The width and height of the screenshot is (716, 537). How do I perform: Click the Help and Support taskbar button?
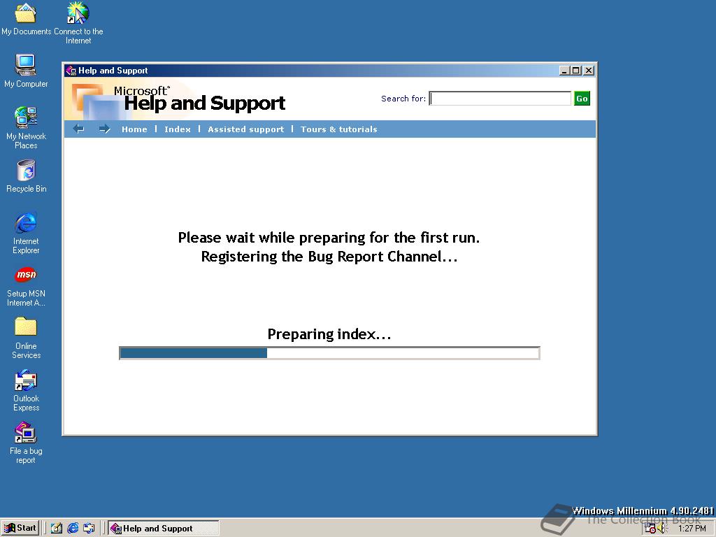163,529
